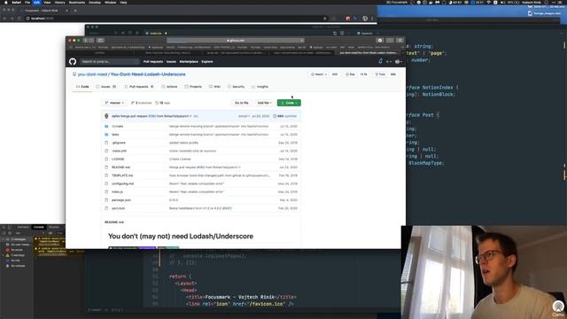Open the Bookmarks menu in menu bar
The width and height of the screenshot is (567, 319).
pos(77,2)
